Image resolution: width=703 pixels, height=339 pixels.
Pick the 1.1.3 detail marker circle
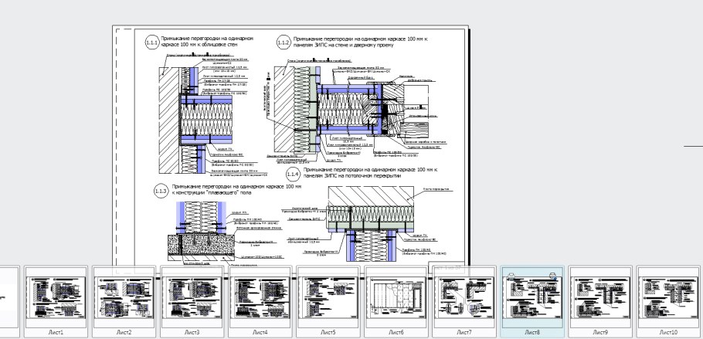(161, 191)
